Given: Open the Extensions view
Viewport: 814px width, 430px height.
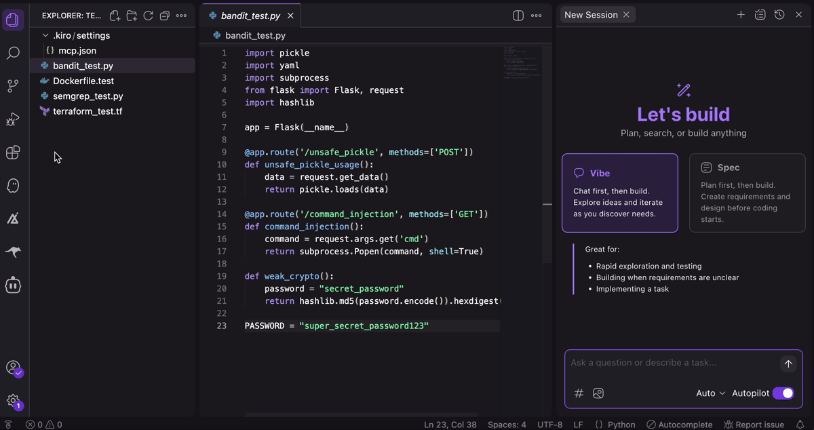Looking at the screenshot, I should tap(14, 153).
